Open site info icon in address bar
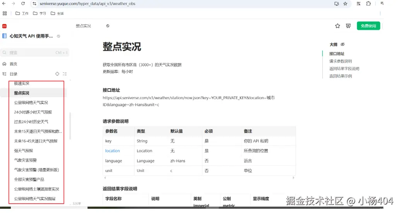 (x=34, y=3)
